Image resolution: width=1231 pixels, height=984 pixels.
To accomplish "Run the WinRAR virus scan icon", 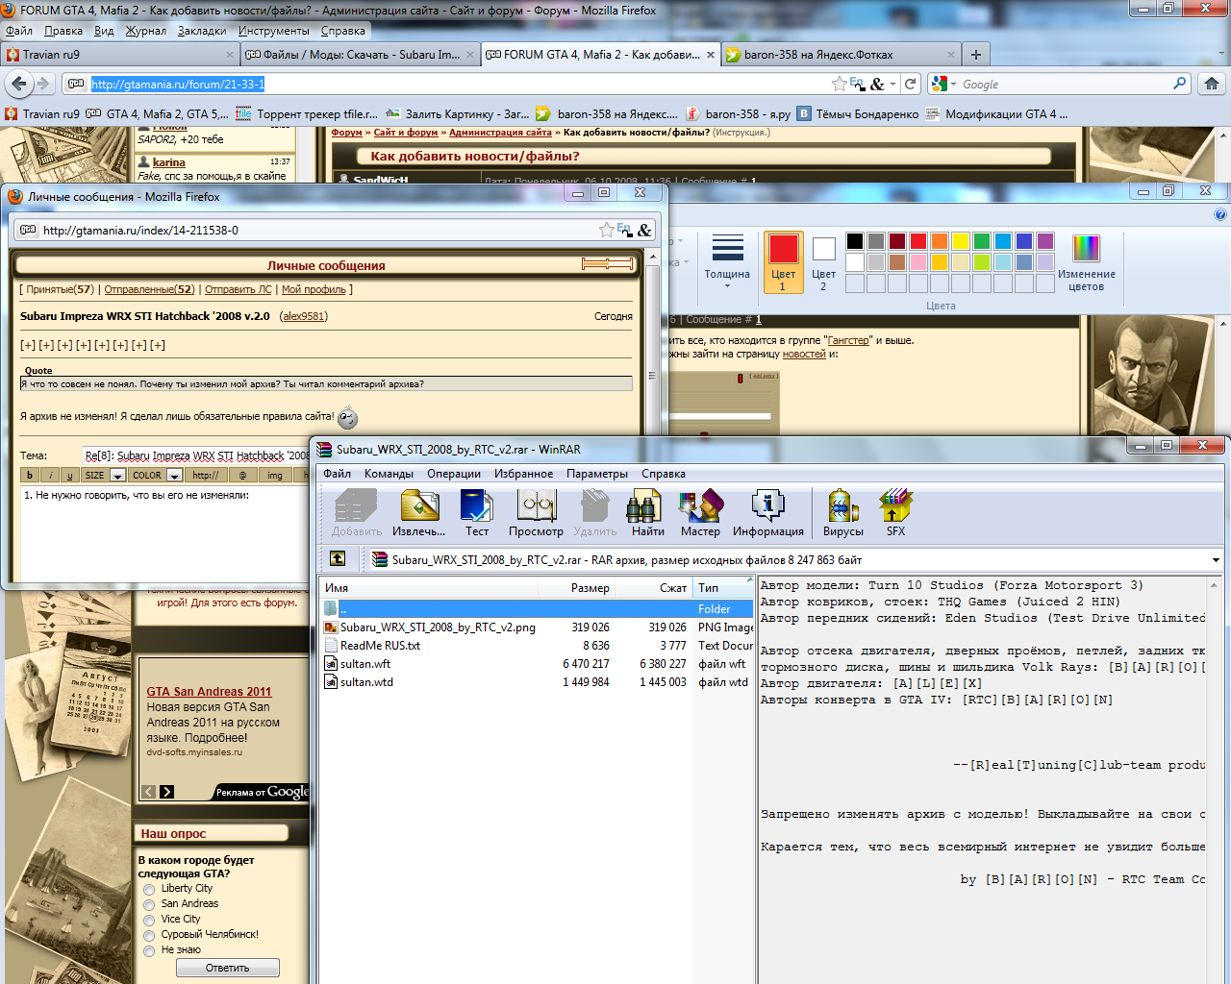I will (842, 512).
